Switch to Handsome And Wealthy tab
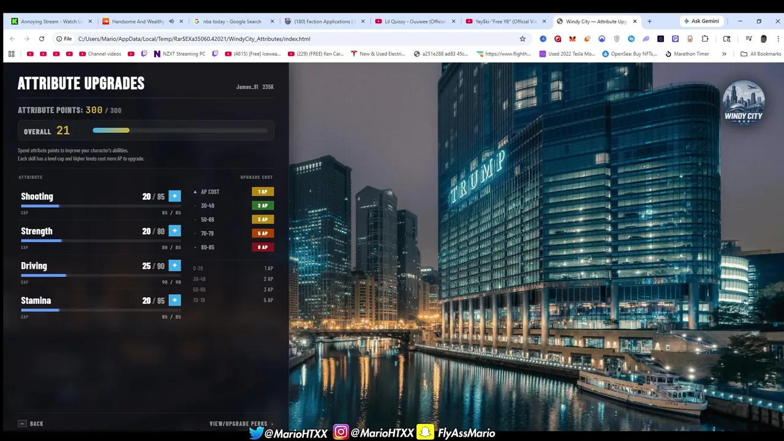The height and width of the screenshot is (441, 784). coord(138,21)
